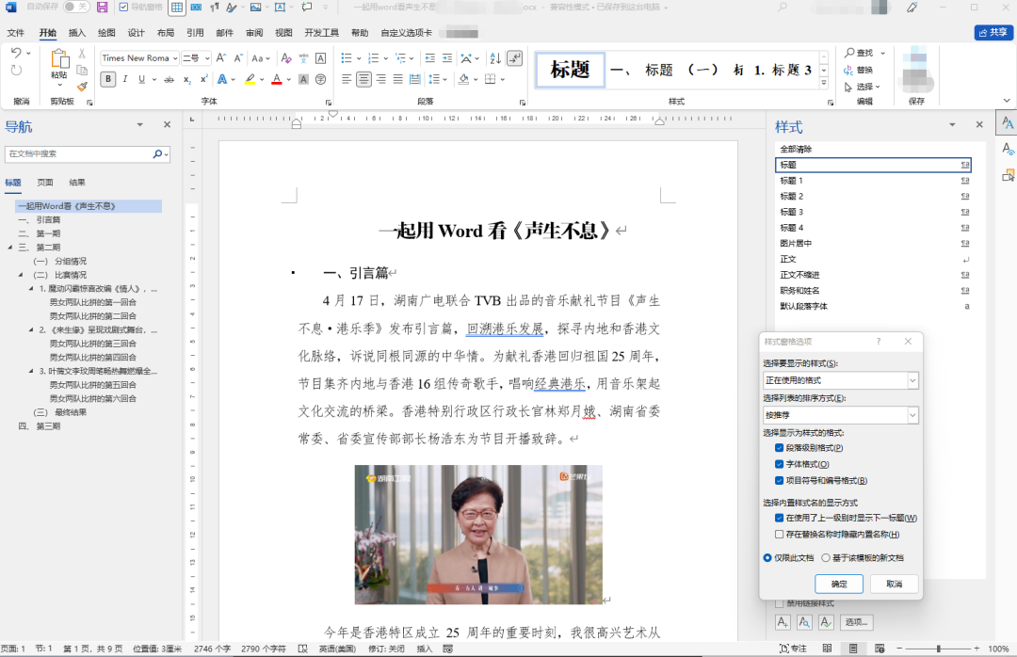Open the Style Inspector button
The width and height of the screenshot is (1017, 657).
click(804, 622)
